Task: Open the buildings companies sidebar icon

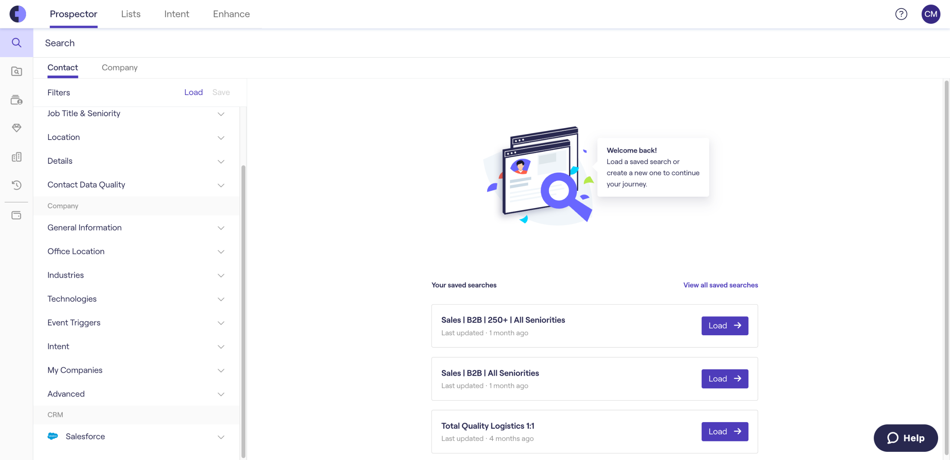Action: pos(16,157)
